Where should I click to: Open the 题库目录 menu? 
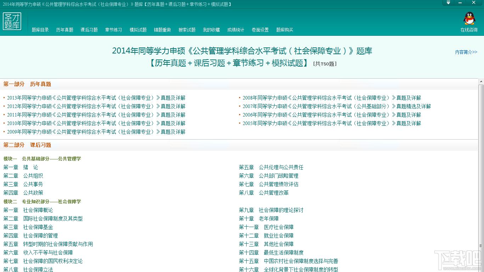40,30
